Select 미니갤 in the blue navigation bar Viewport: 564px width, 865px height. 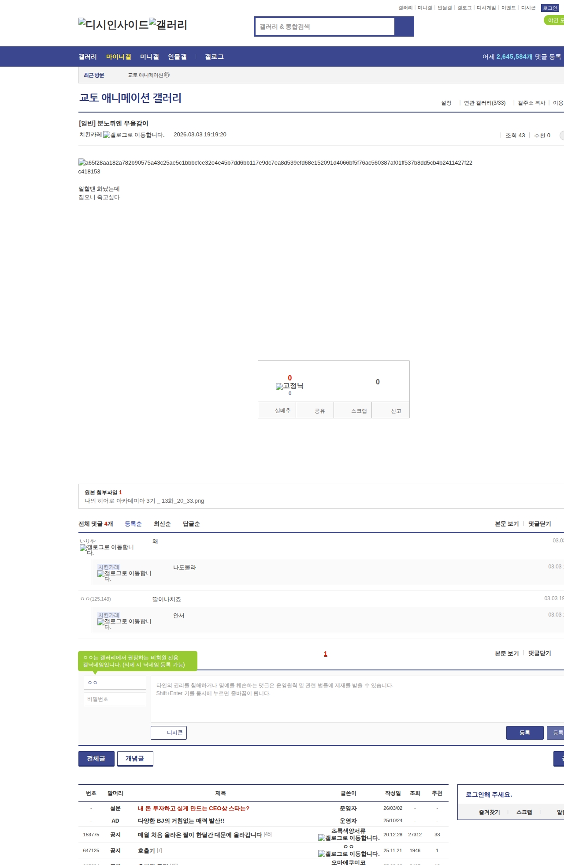click(149, 56)
